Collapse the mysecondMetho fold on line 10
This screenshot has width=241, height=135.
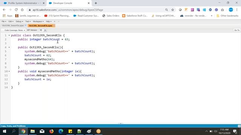9,71
